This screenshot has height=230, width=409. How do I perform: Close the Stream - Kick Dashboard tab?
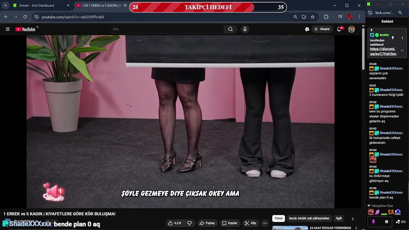68,5
